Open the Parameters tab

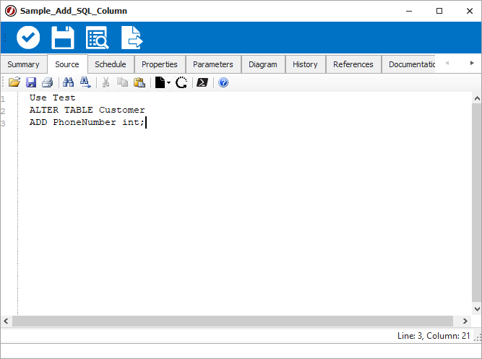pyautogui.click(x=213, y=64)
